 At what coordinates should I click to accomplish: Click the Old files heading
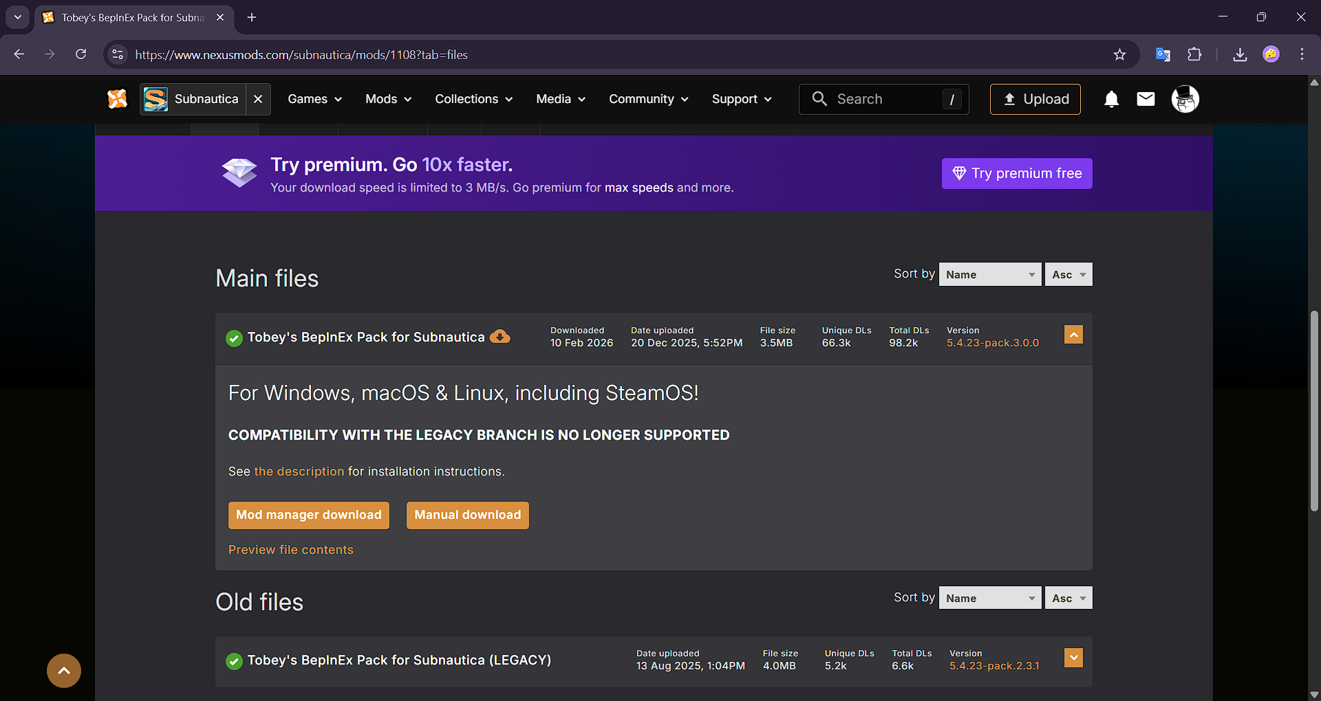[259, 602]
